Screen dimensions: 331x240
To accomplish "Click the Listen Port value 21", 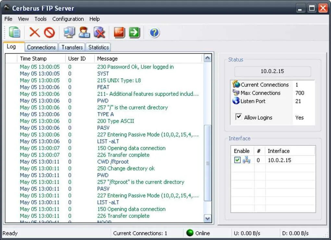I will tap(298, 101).
